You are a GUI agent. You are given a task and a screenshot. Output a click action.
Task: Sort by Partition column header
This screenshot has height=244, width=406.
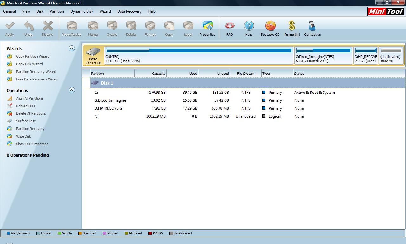click(112, 74)
